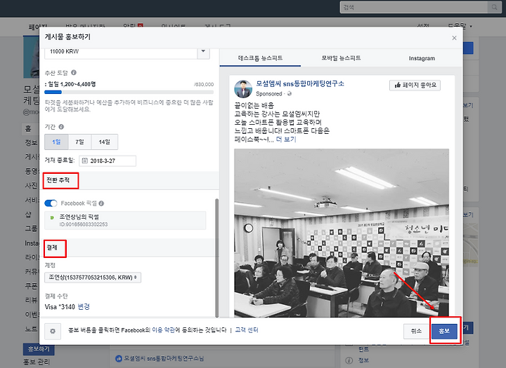Open the gear settings button in dialog footer
The width and height of the screenshot is (506, 368).
[x=53, y=331]
